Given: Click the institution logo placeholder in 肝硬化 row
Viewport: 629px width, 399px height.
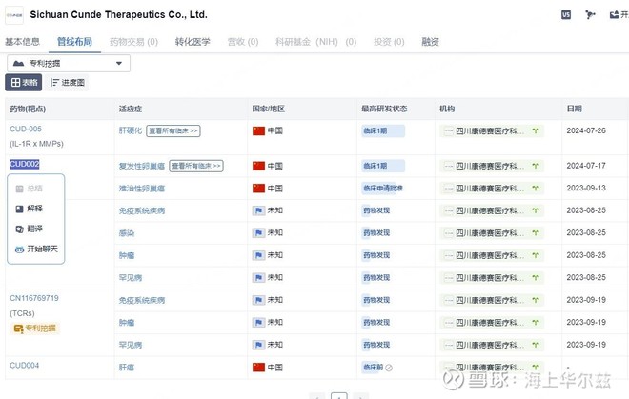Looking at the screenshot, I should pyautogui.click(x=449, y=130).
